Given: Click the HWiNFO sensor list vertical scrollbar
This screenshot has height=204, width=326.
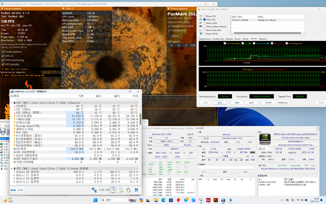Looking at the screenshot, I should 141,118.
